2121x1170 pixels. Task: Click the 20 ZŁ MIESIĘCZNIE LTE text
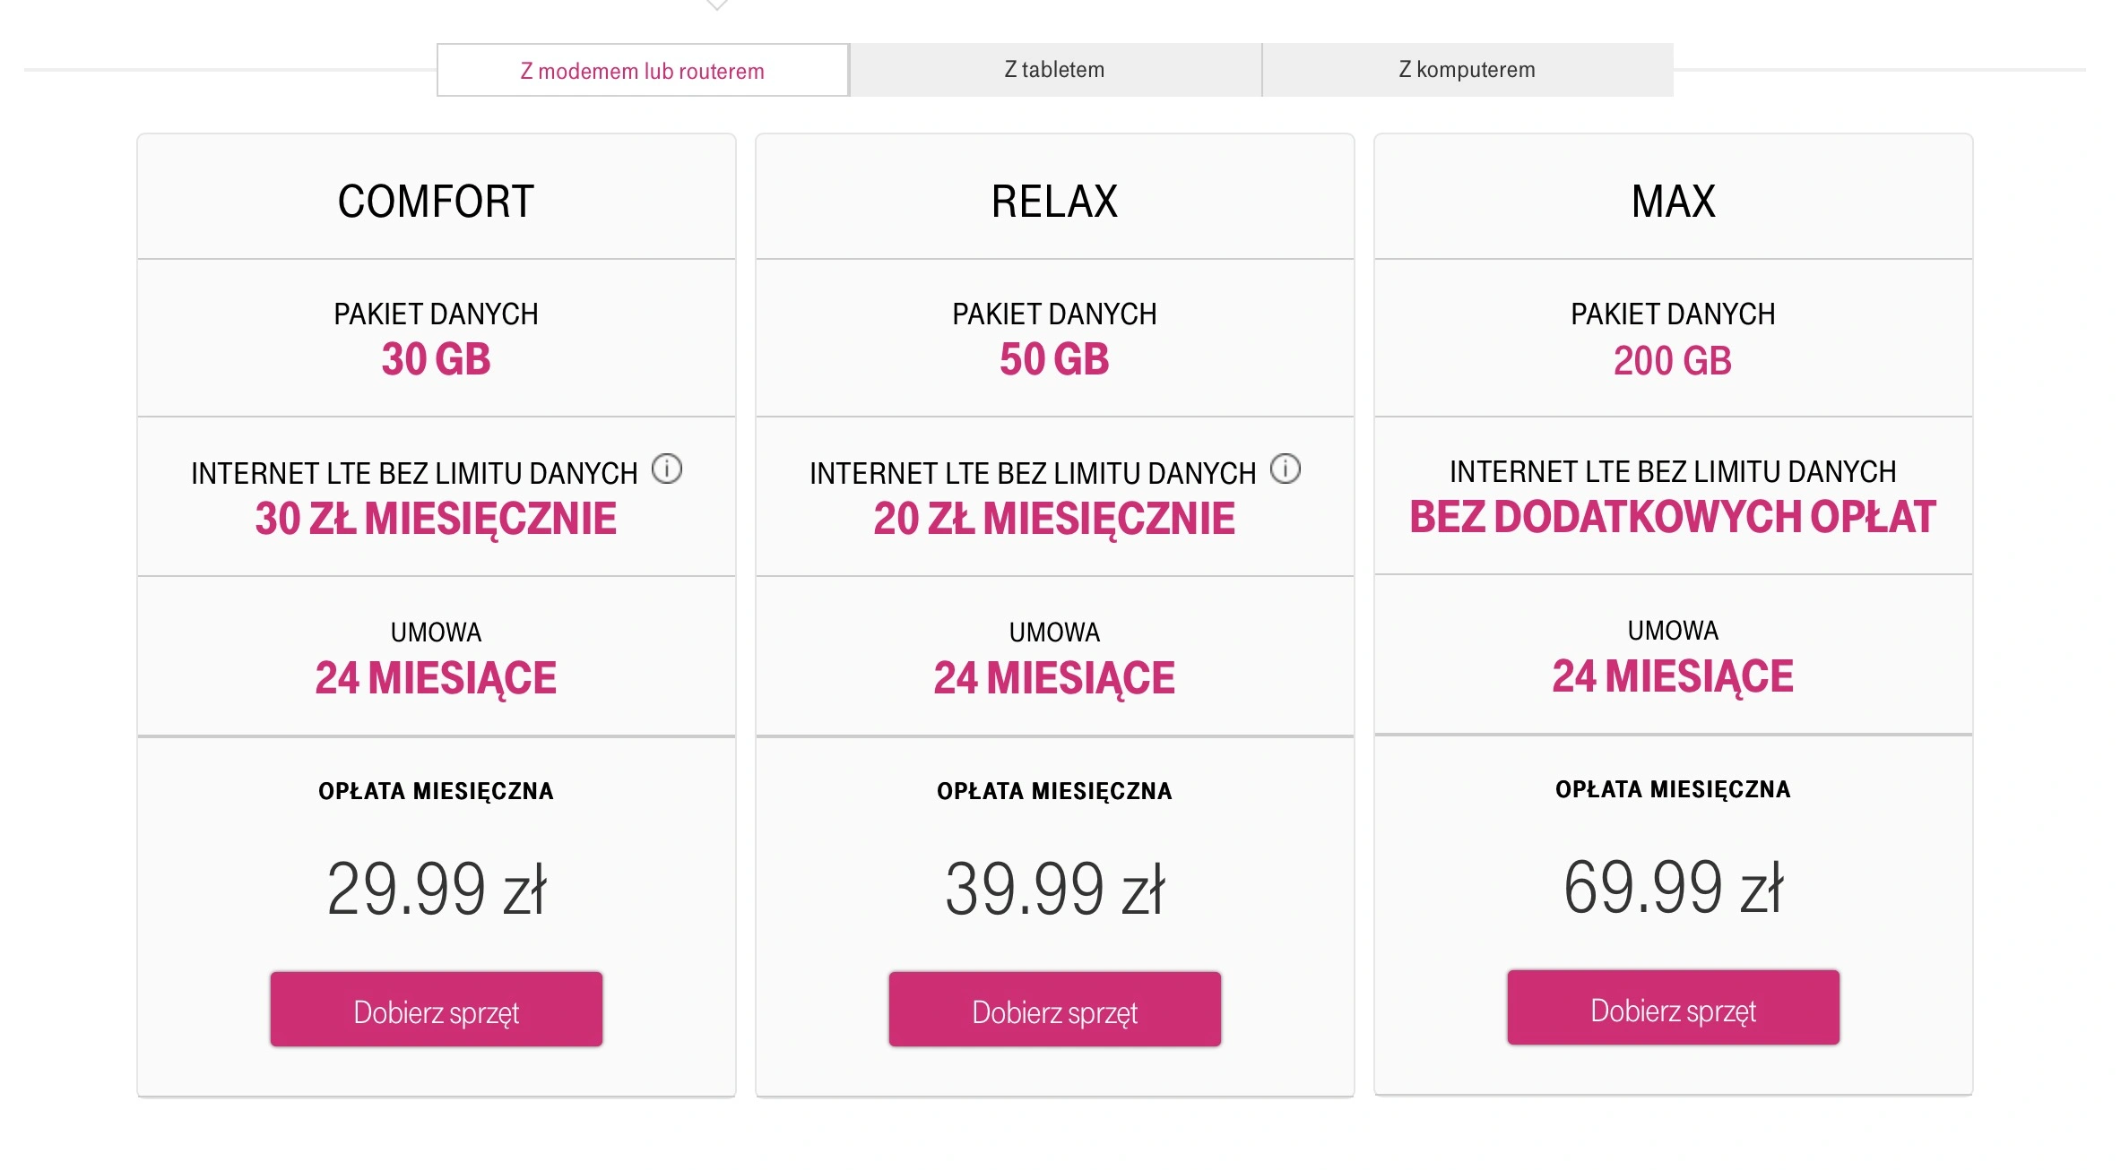[x=1055, y=520]
